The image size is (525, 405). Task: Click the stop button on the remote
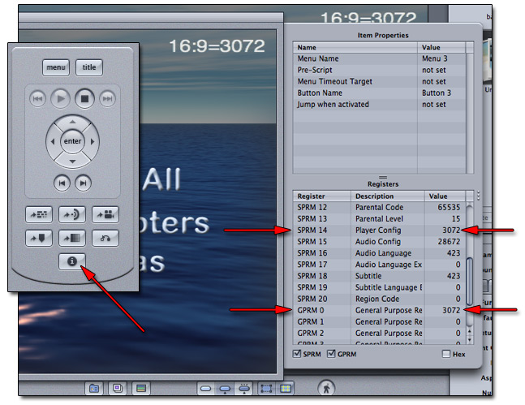pyautogui.click(x=84, y=99)
